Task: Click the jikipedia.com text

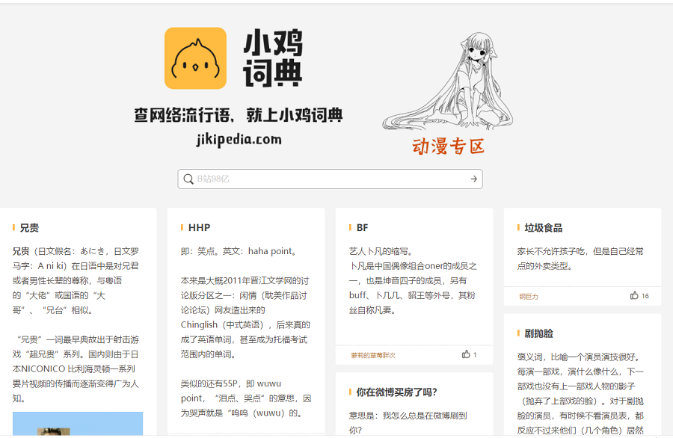Action: coord(239,140)
